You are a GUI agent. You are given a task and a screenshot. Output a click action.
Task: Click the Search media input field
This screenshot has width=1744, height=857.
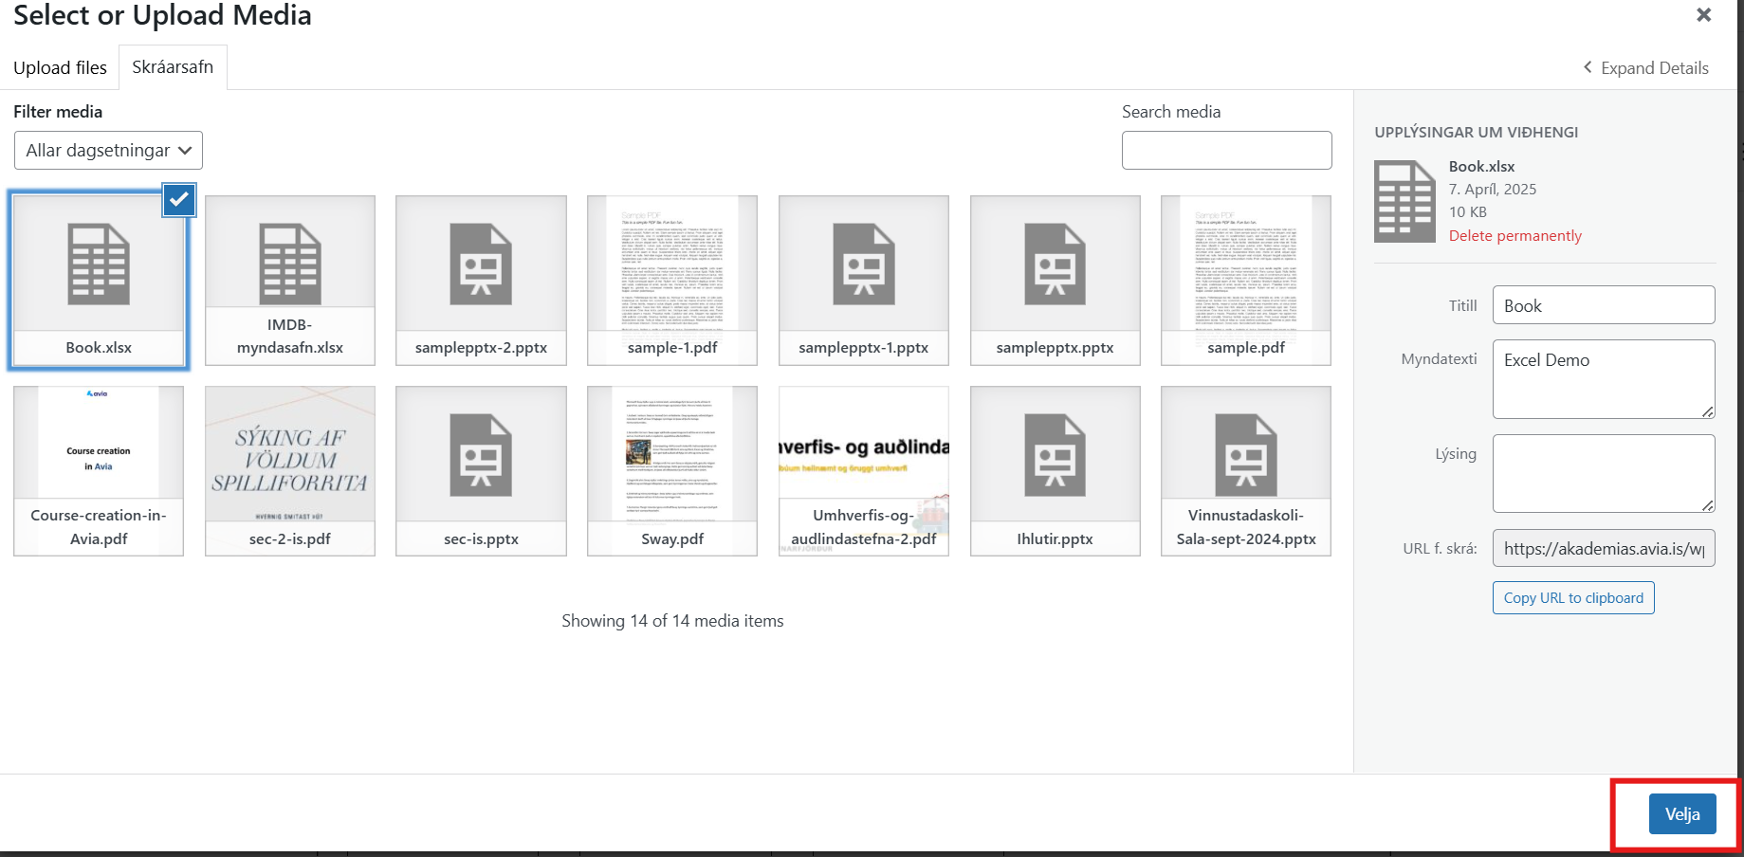[x=1226, y=151]
